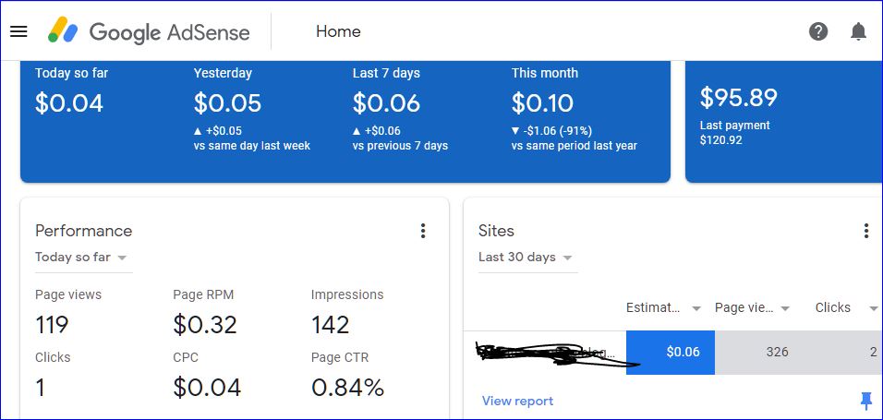Image resolution: width=883 pixels, height=420 pixels.
Task: Click the Home page title
Action: (338, 31)
